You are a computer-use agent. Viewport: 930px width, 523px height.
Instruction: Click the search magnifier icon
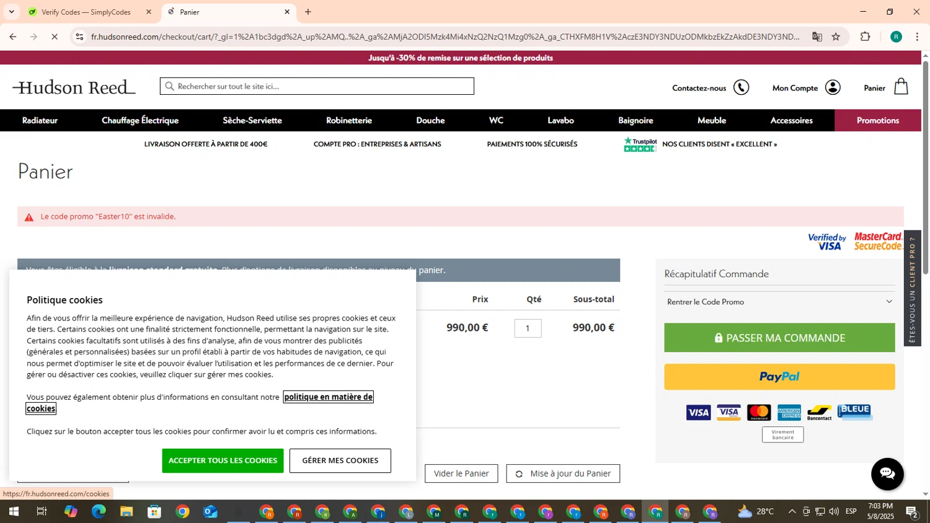click(x=169, y=86)
